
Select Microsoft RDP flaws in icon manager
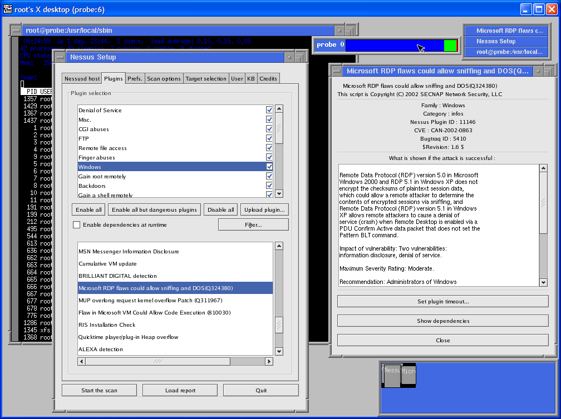(506, 31)
